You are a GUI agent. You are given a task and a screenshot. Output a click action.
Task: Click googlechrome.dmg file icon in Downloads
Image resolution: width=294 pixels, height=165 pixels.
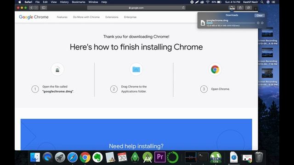click(x=203, y=23)
